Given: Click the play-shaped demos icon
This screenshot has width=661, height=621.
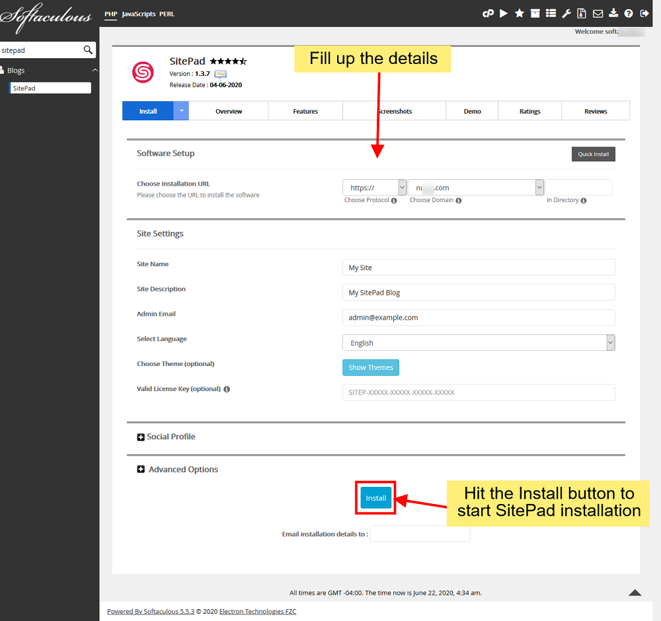Looking at the screenshot, I should pyautogui.click(x=503, y=13).
